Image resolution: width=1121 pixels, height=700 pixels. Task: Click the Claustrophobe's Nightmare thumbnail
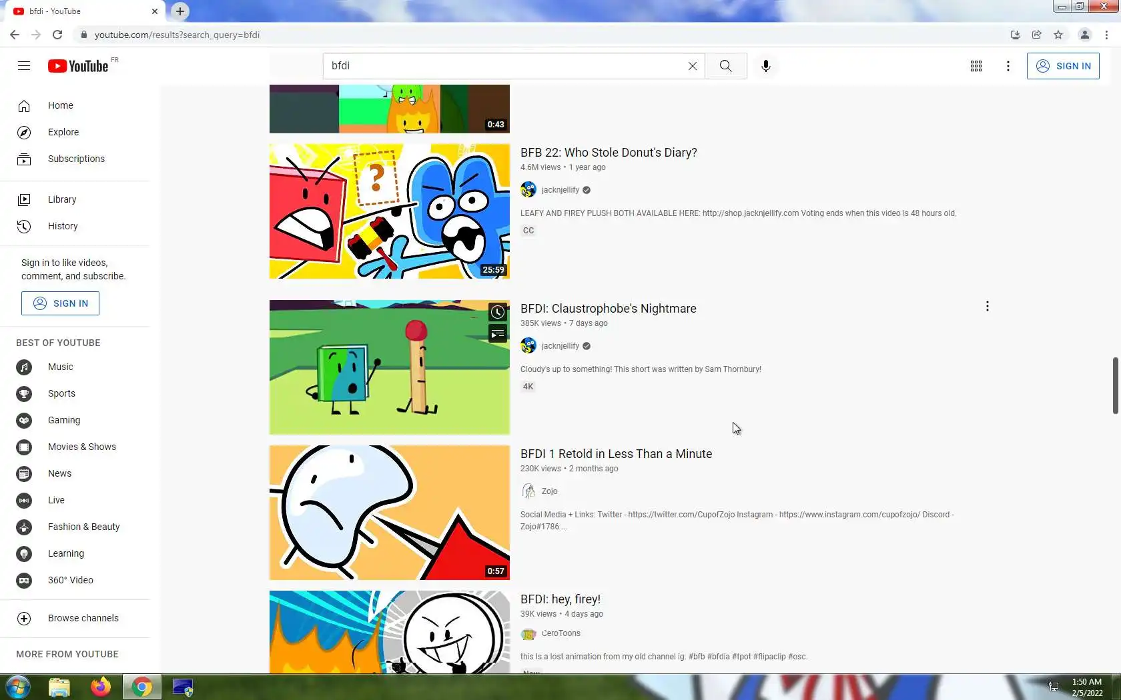[390, 367]
